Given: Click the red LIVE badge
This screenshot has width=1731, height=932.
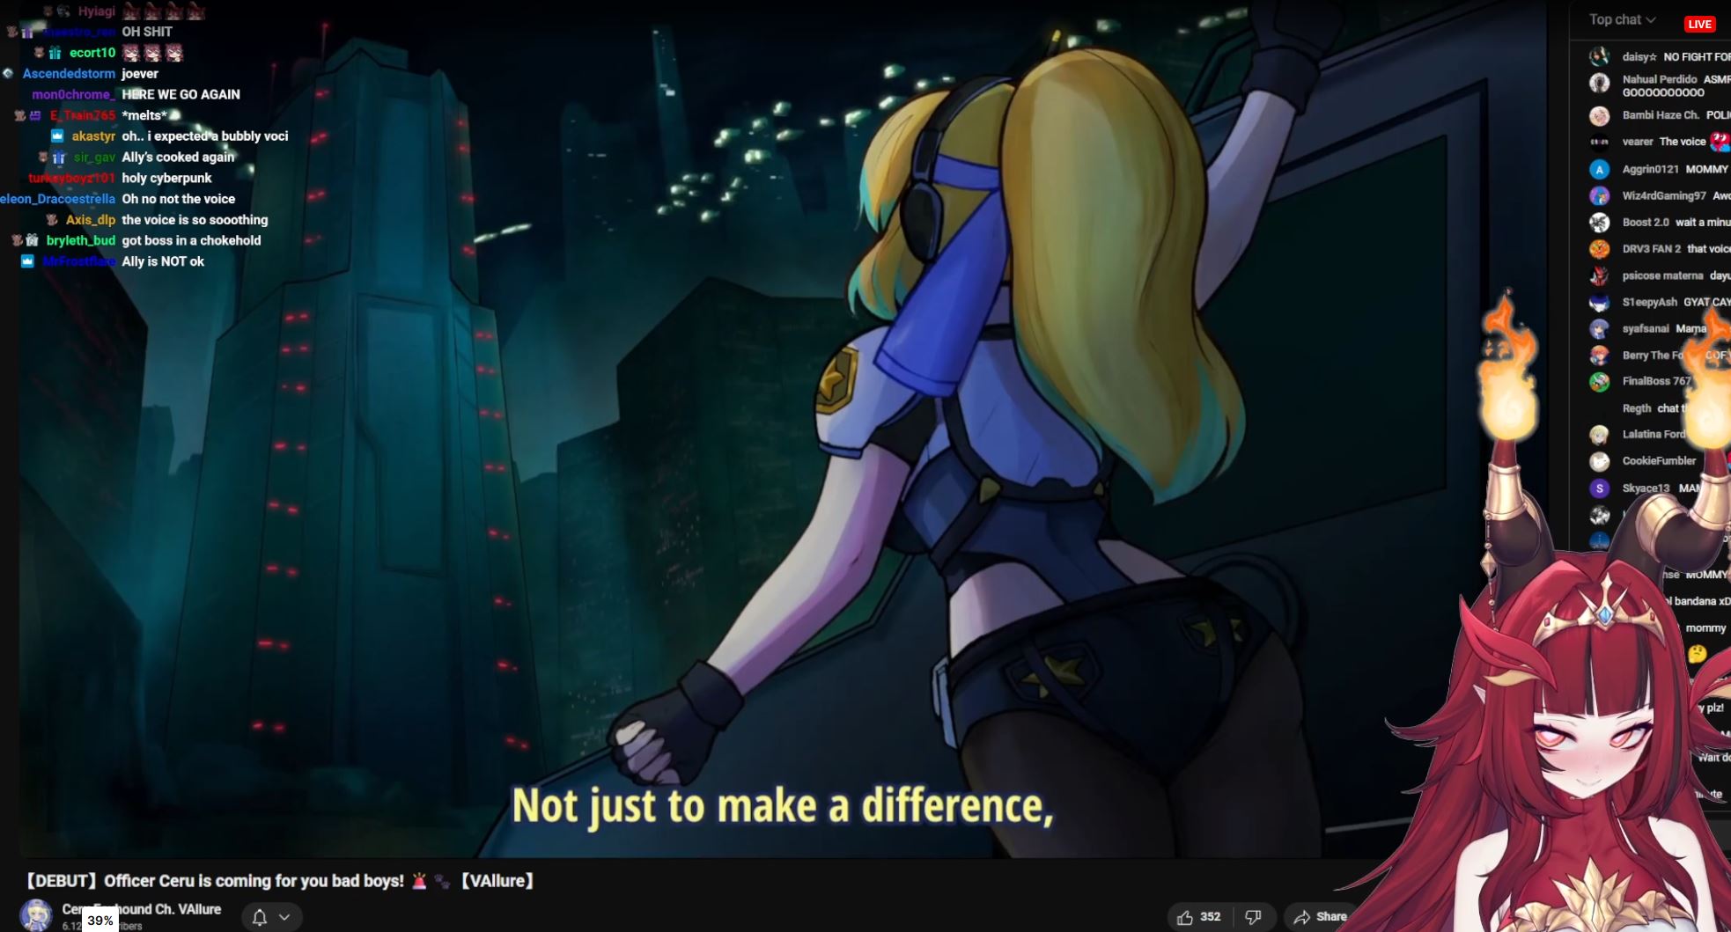Looking at the screenshot, I should 1699,24.
